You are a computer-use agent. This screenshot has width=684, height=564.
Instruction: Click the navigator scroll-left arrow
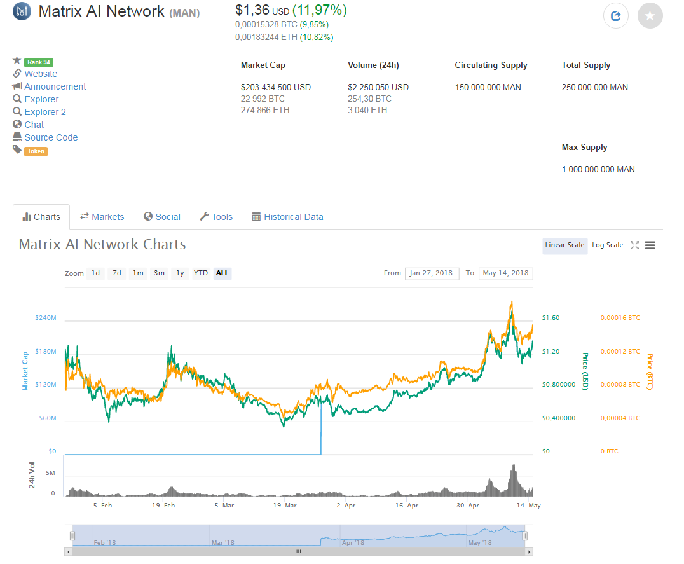click(69, 552)
